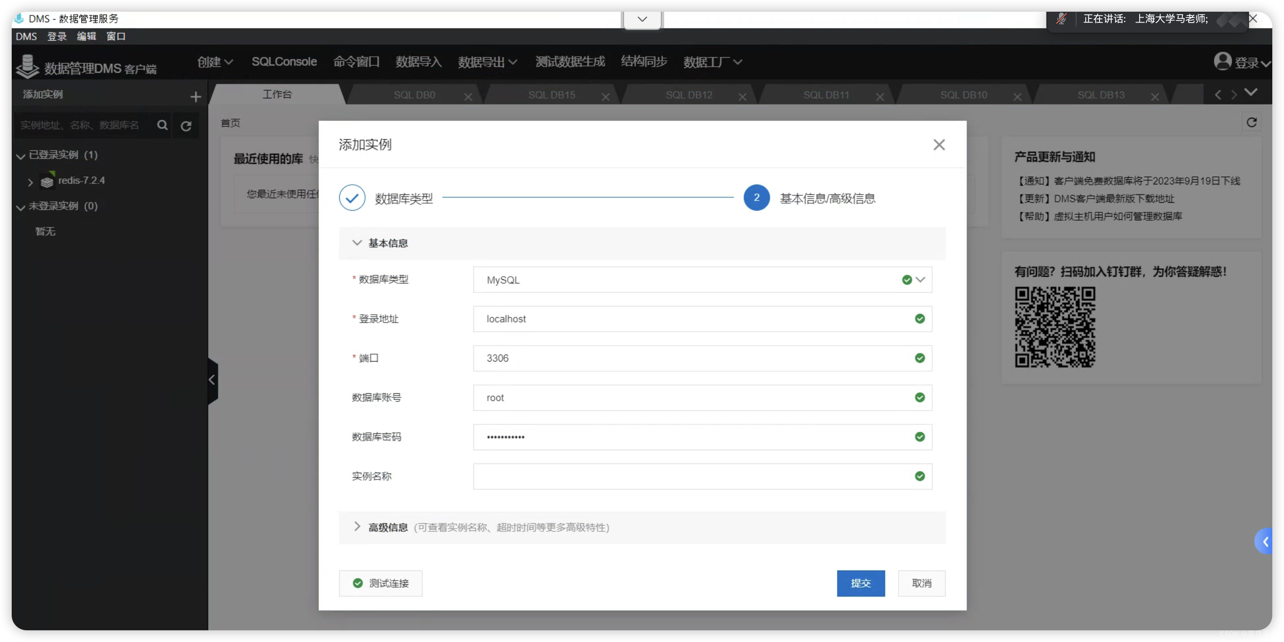Switch to the 工作台 tab

coord(277,94)
